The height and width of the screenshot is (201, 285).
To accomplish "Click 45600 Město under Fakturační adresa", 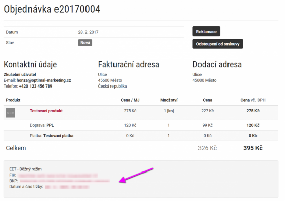I will pos(110,80).
